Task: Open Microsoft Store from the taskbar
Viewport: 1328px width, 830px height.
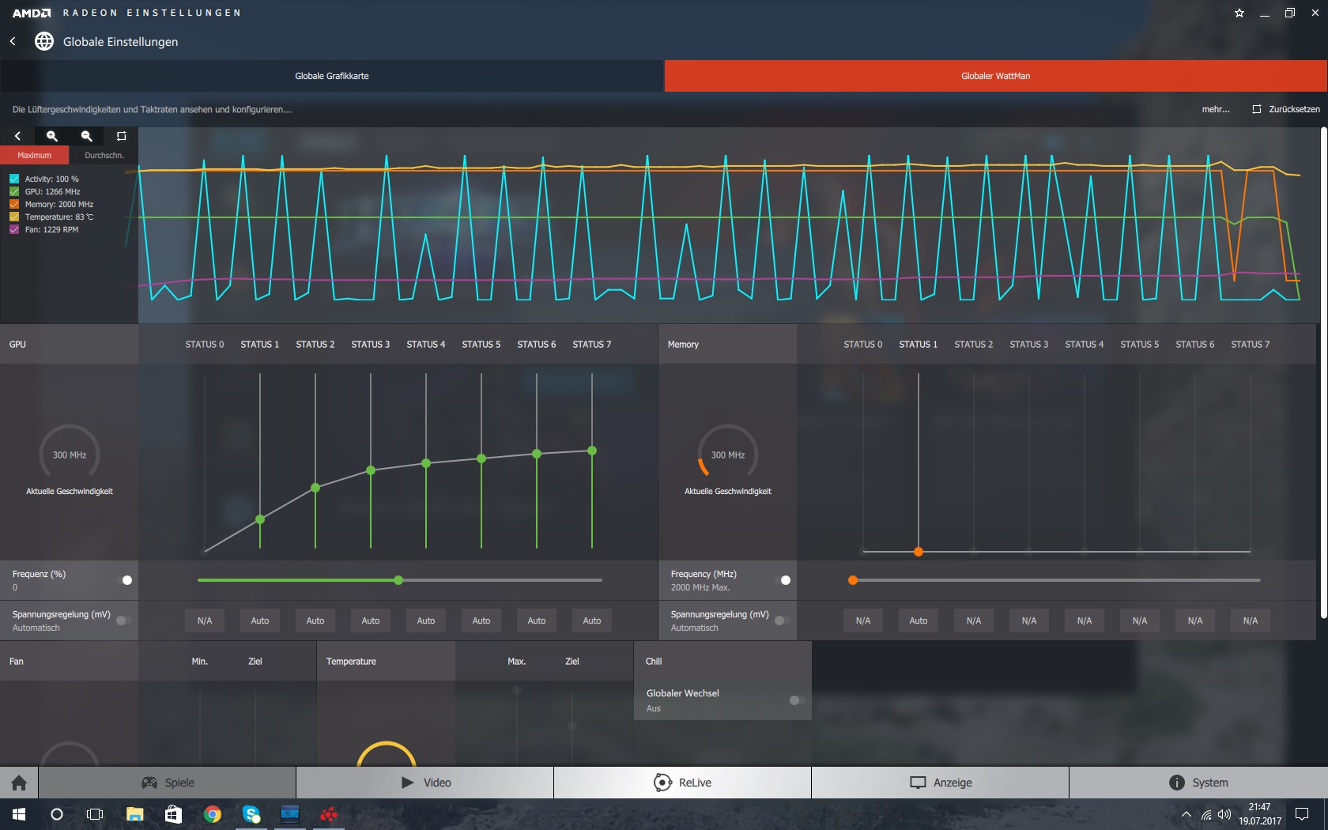Action: point(173,814)
